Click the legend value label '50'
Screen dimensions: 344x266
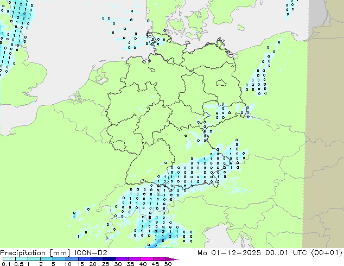[168, 264]
